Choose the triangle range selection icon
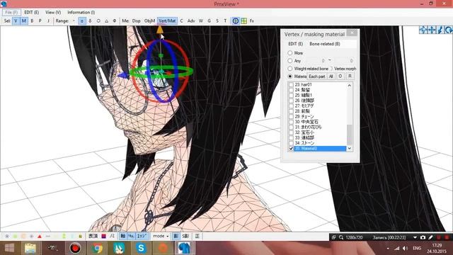 [x=107, y=21]
